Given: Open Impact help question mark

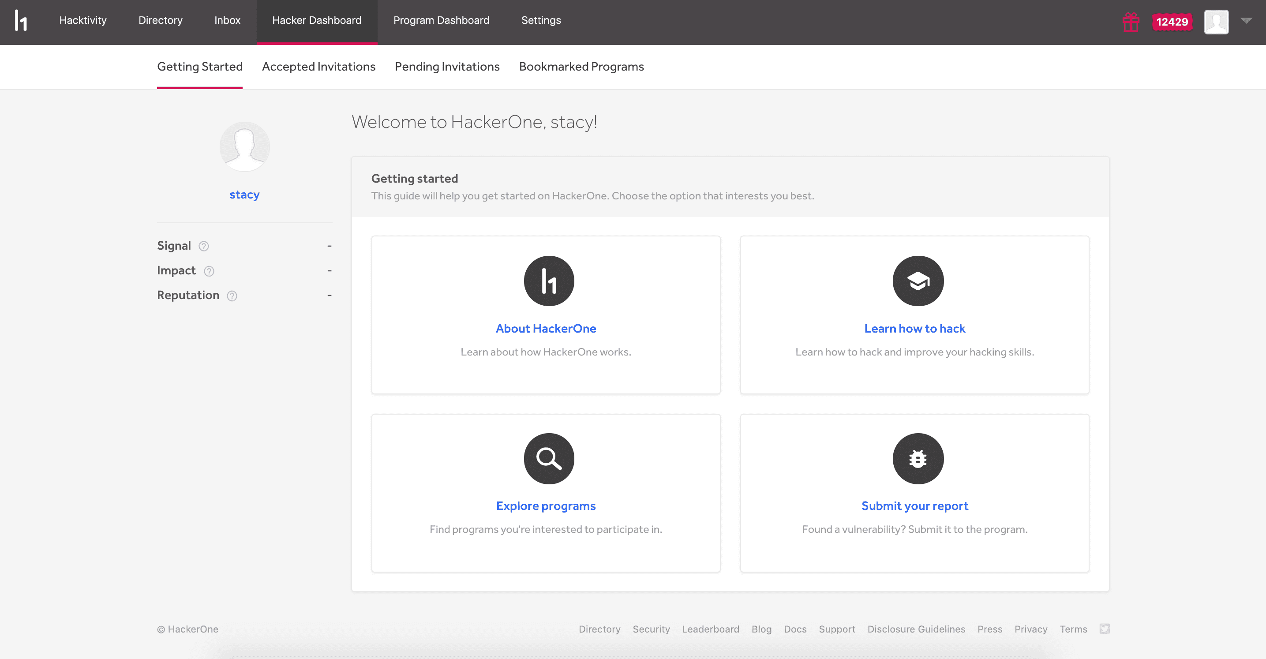Looking at the screenshot, I should (x=209, y=271).
